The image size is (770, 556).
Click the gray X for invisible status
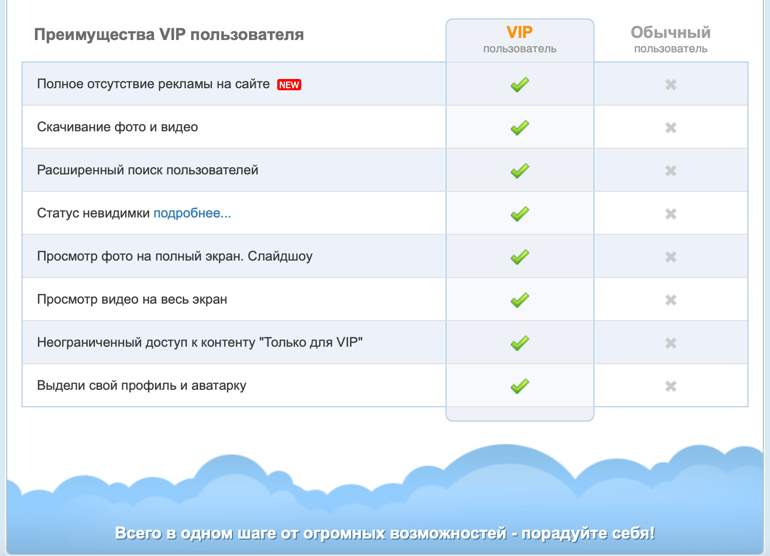point(670,214)
